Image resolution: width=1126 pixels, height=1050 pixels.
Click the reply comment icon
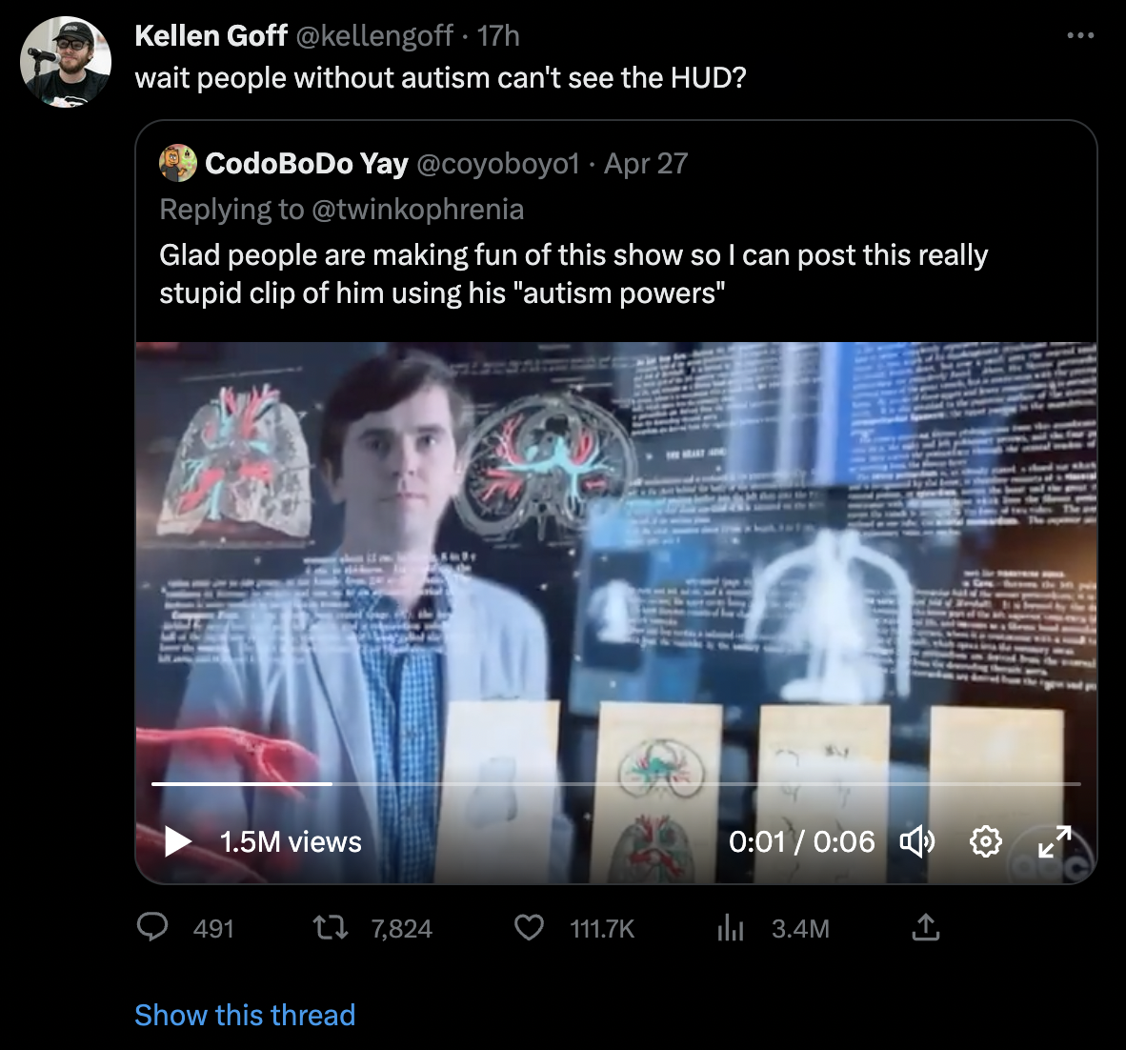[x=152, y=928]
